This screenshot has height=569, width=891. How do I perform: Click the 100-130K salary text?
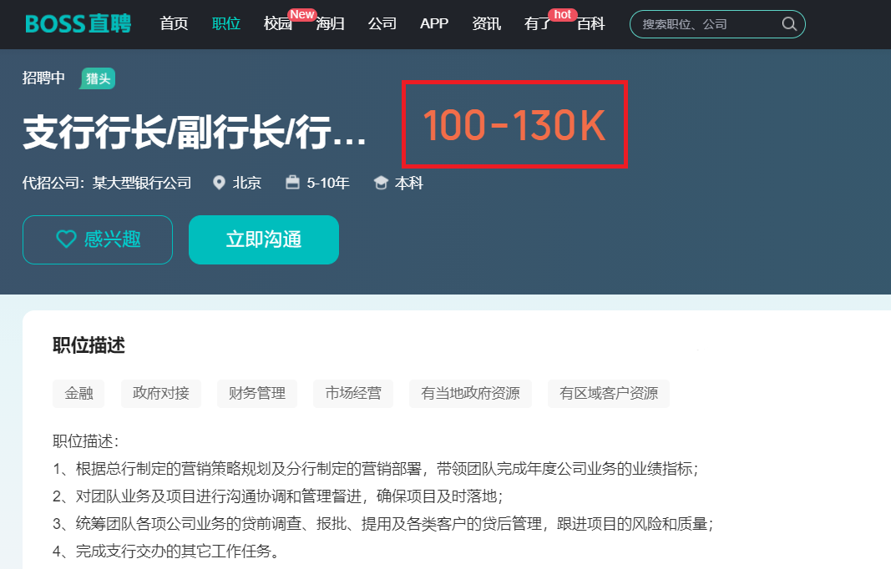click(514, 125)
